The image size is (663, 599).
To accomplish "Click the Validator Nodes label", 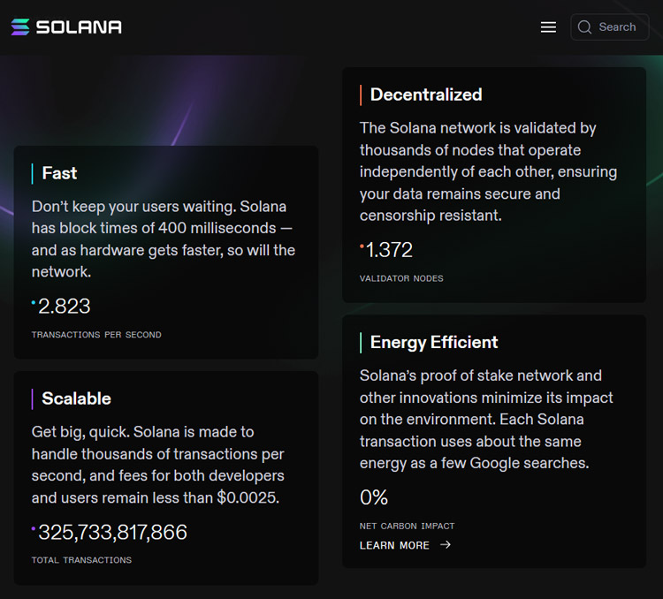I will (x=401, y=278).
